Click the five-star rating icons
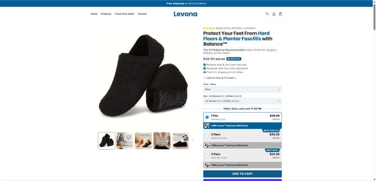 pos(209,28)
